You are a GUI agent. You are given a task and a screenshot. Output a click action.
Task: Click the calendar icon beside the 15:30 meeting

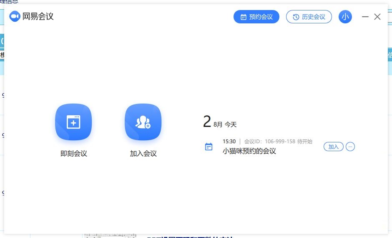click(209, 147)
